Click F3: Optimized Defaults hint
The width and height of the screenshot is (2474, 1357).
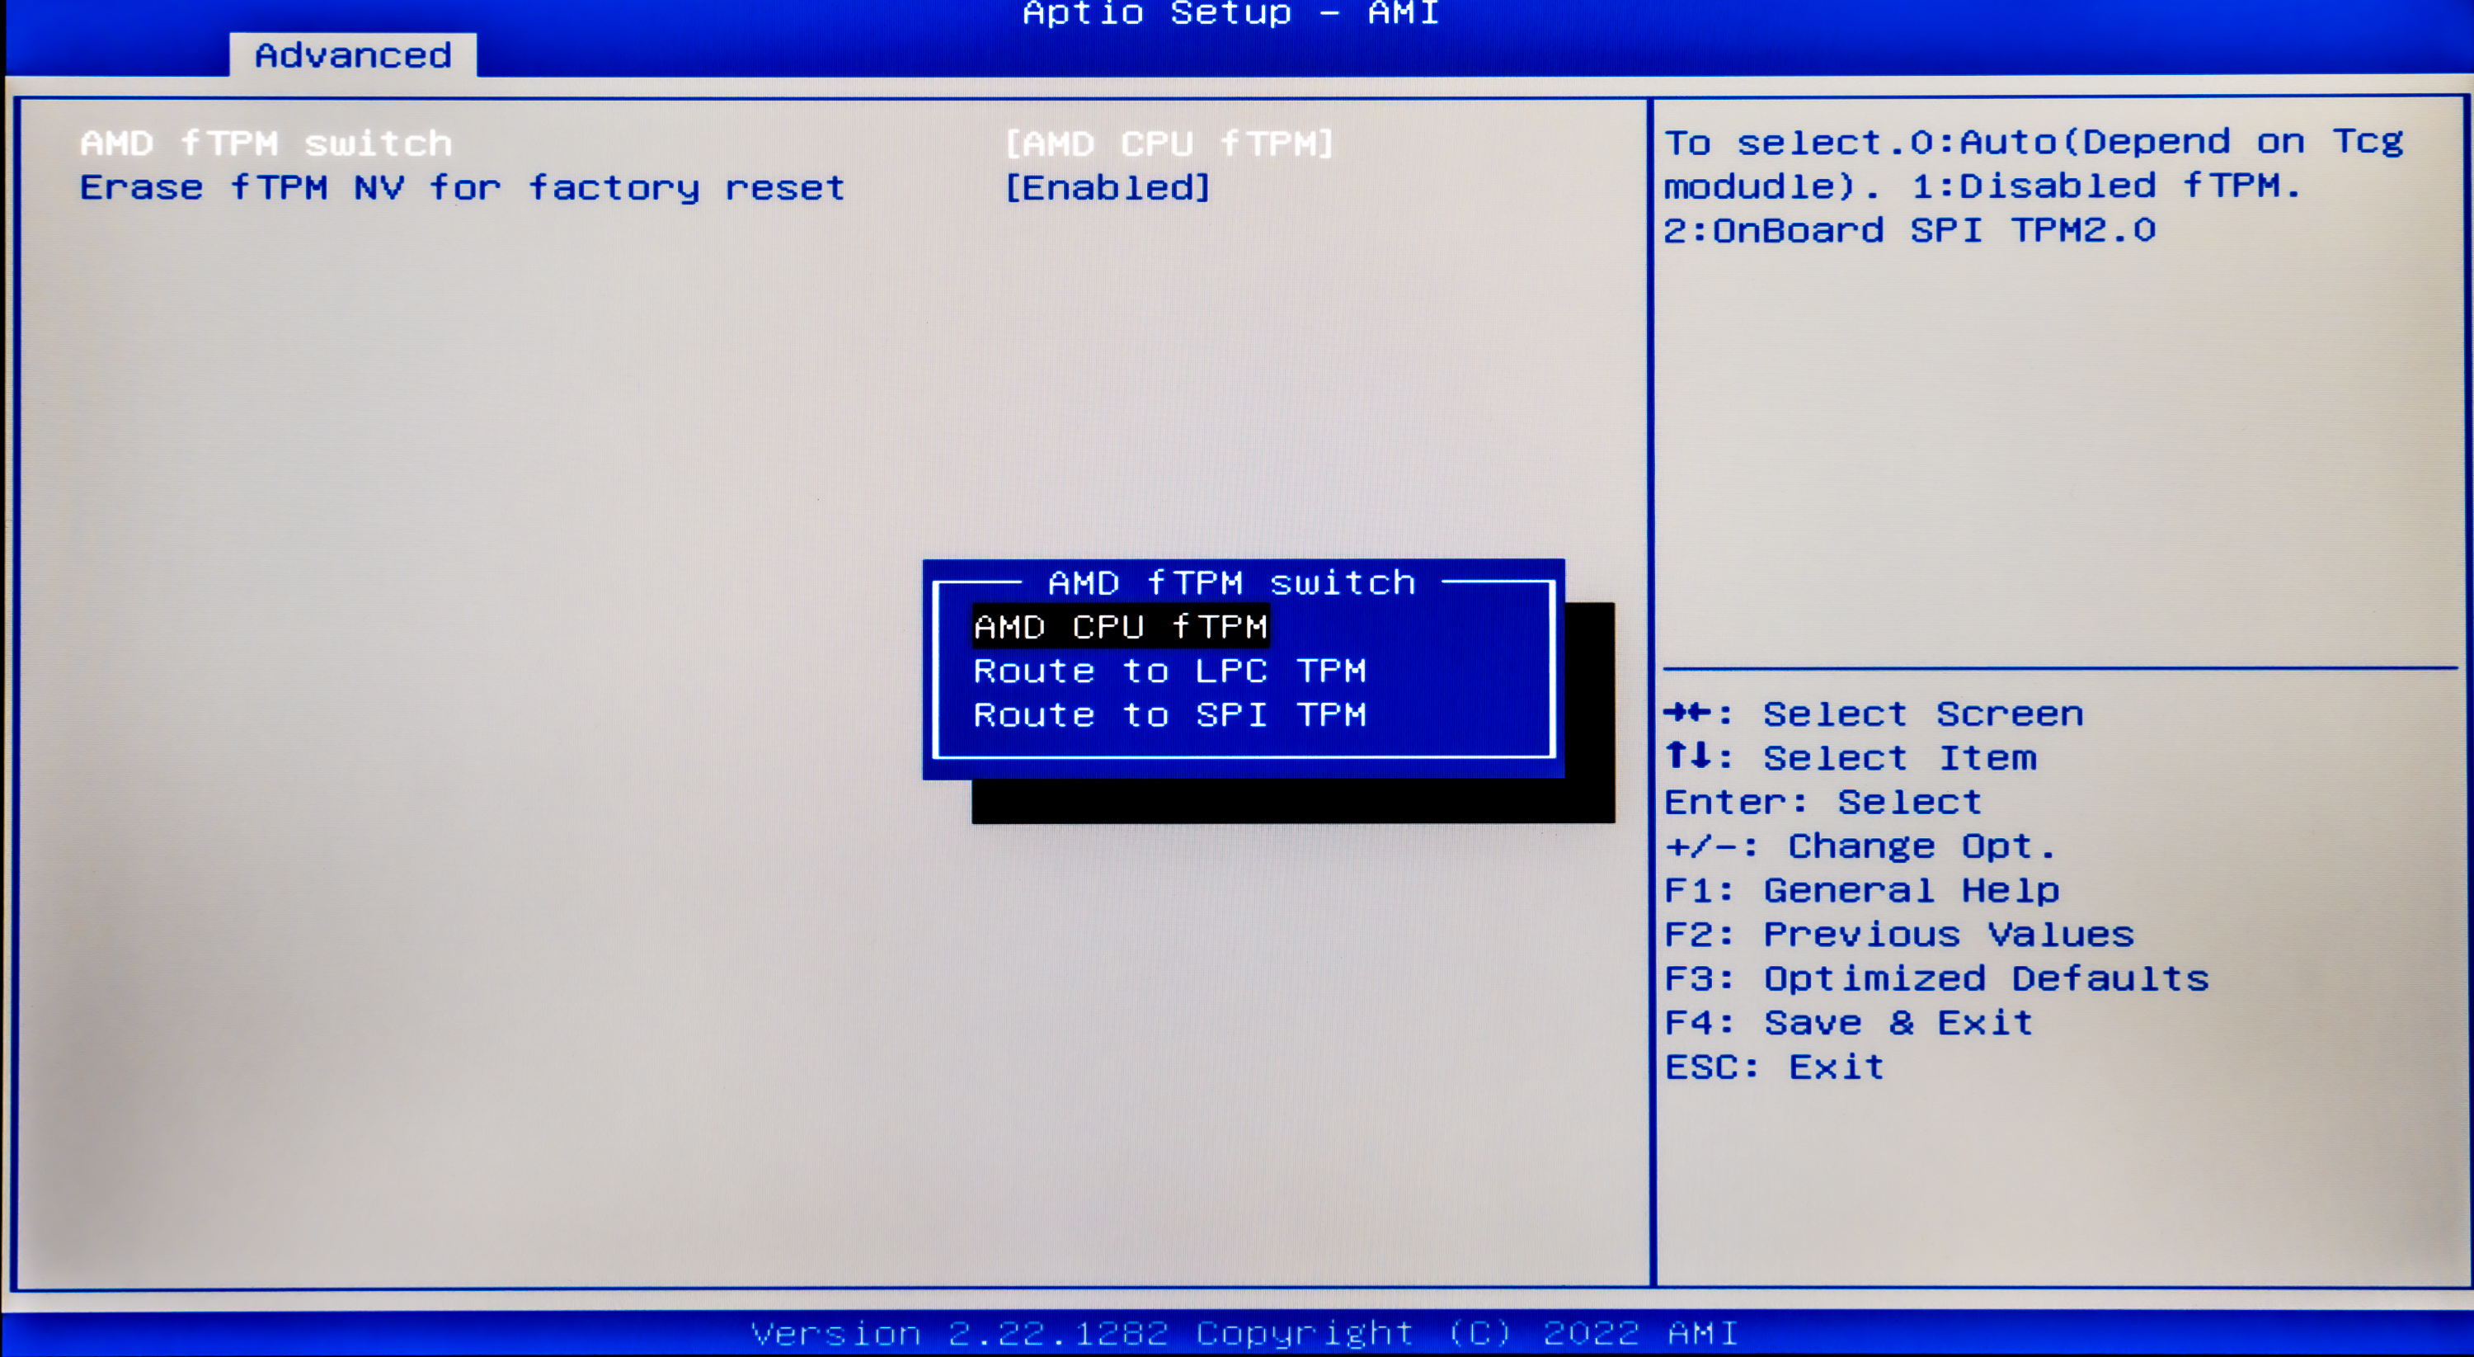[1935, 978]
